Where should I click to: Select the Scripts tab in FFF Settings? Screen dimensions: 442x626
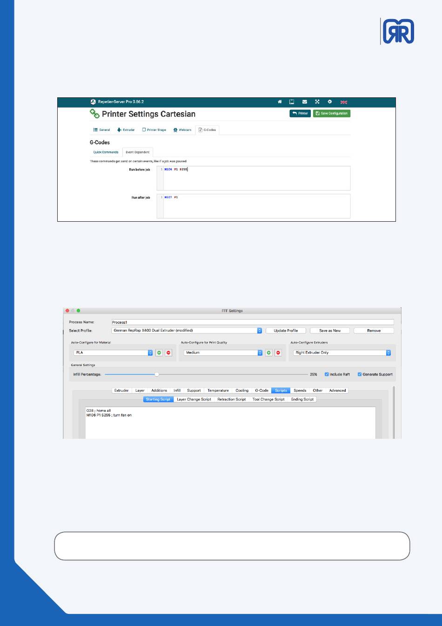(x=281, y=390)
